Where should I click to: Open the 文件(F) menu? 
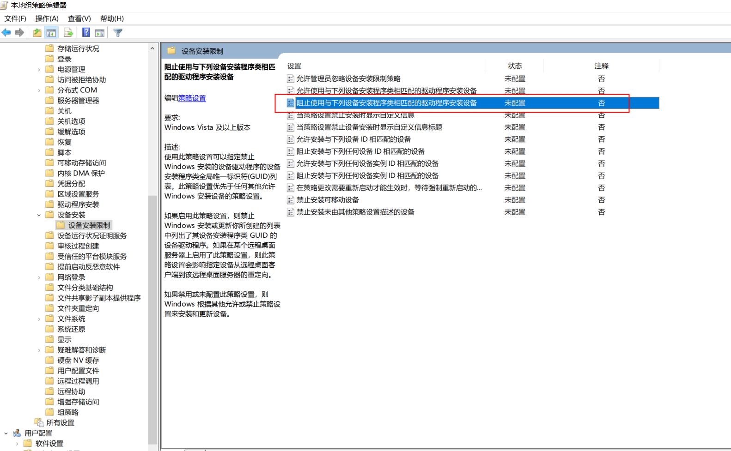15,18
